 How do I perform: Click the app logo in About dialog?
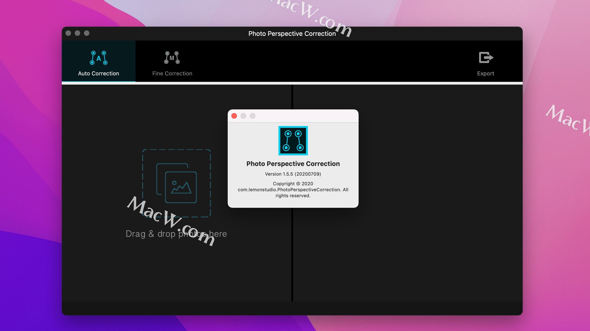point(293,141)
